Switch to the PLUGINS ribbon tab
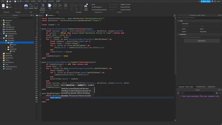 (51, 1)
